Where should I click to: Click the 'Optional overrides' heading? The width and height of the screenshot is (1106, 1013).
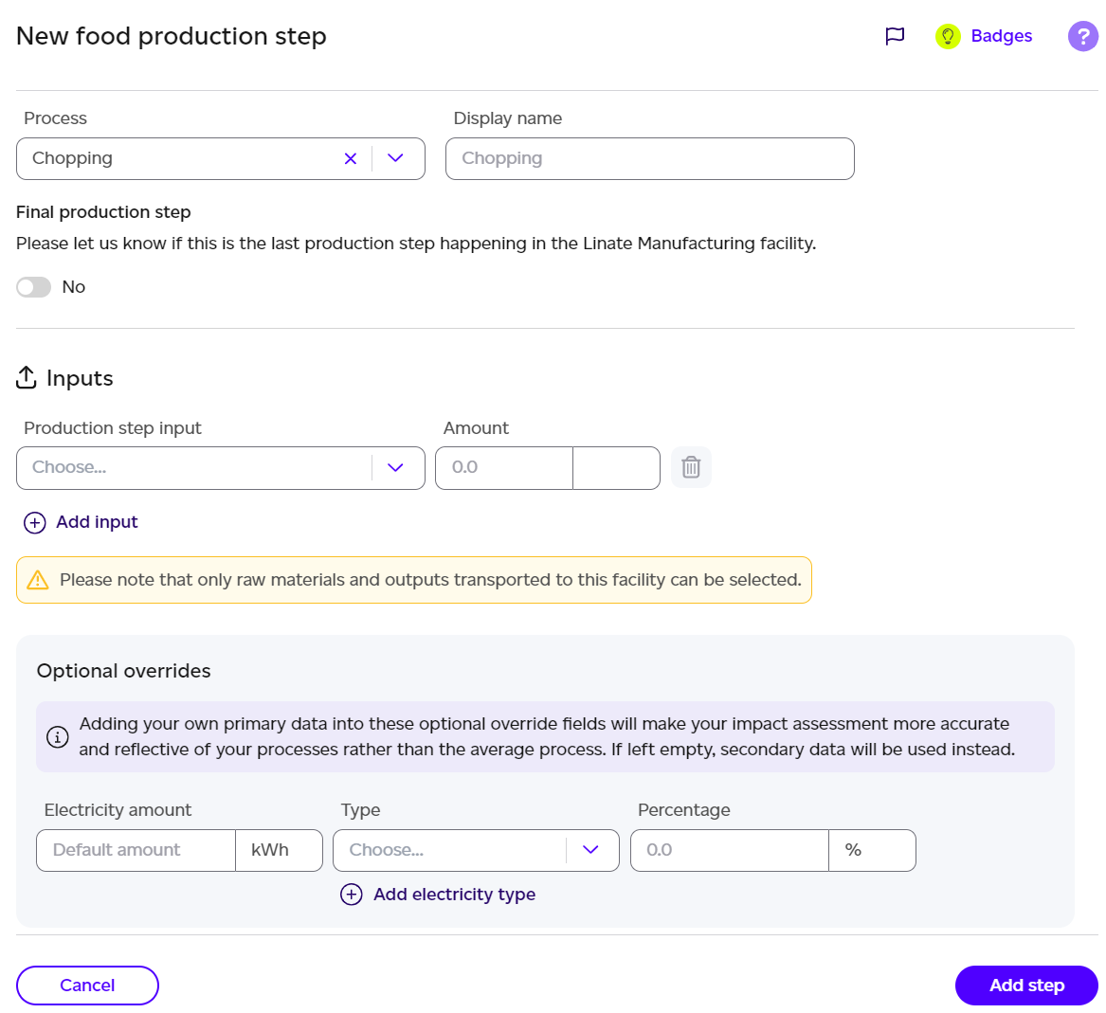pos(123,671)
